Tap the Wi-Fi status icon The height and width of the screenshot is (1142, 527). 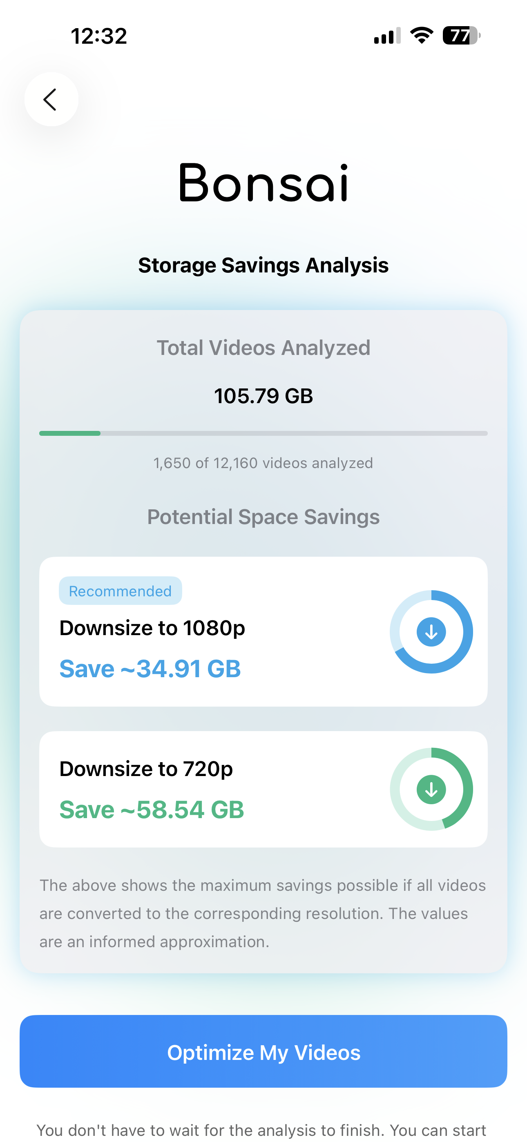coord(422,36)
